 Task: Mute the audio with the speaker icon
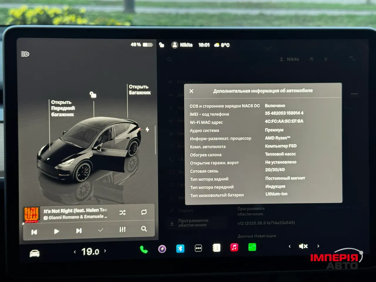(x=303, y=246)
